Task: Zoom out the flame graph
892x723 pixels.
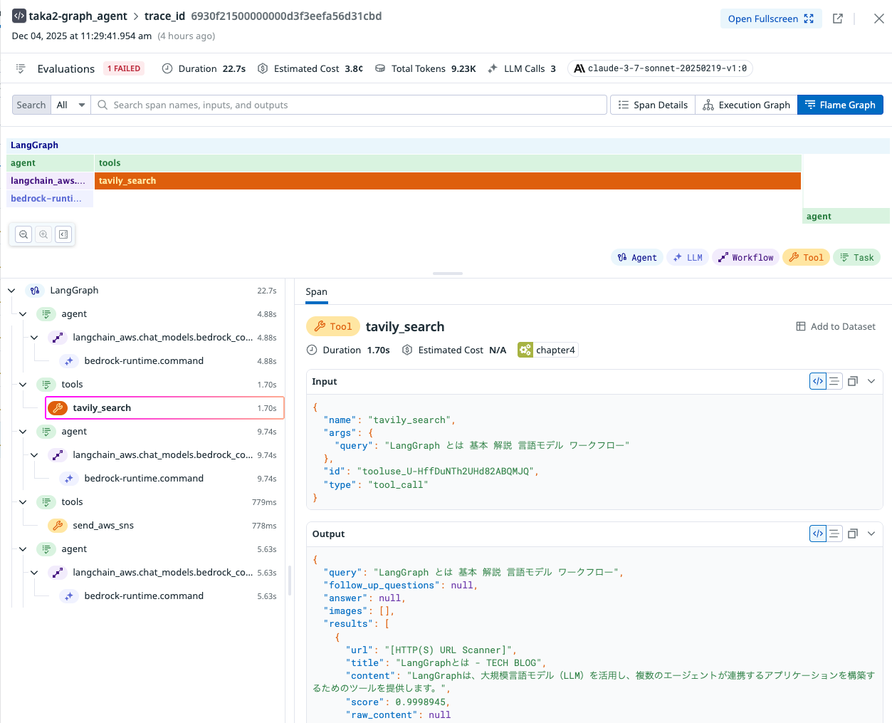Action: coord(23,234)
